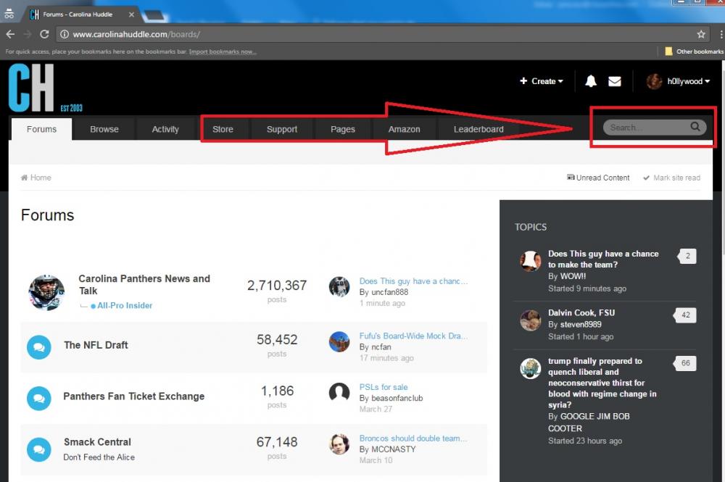Click the browser back arrow
The width and height of the screenshot is (725, 482).
click(10, 34)
